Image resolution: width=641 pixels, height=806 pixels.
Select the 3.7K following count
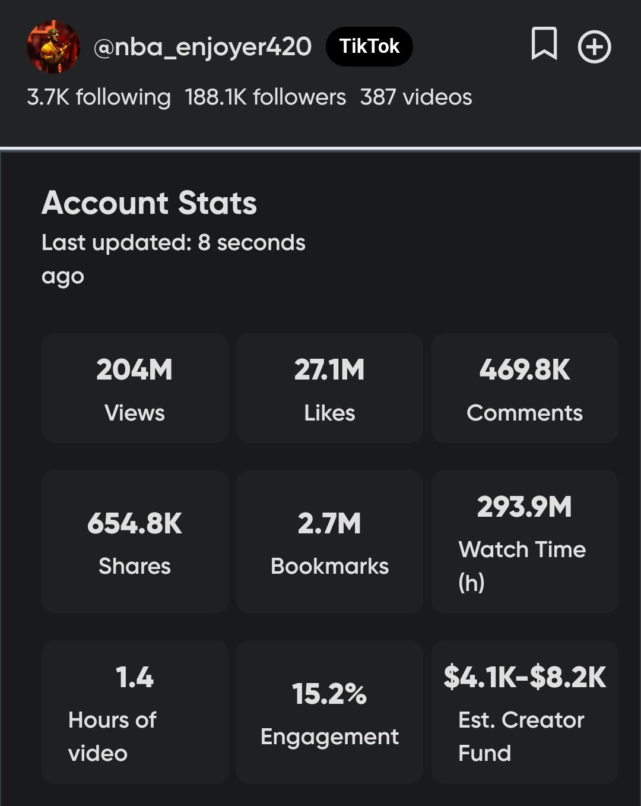(99, 97)
